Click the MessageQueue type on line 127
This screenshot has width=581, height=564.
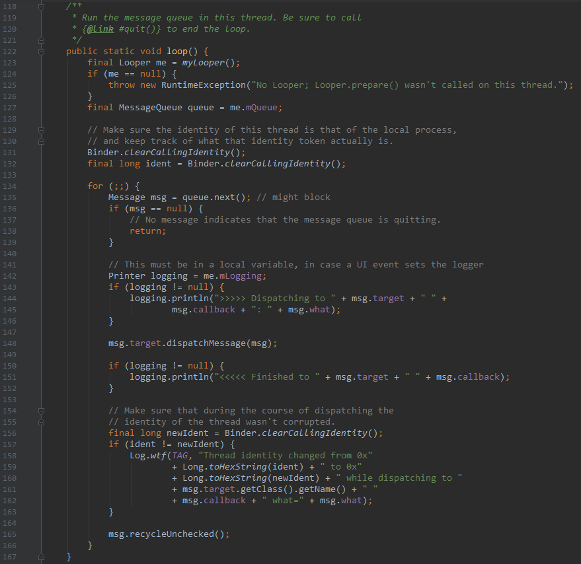tap(151, 108)
